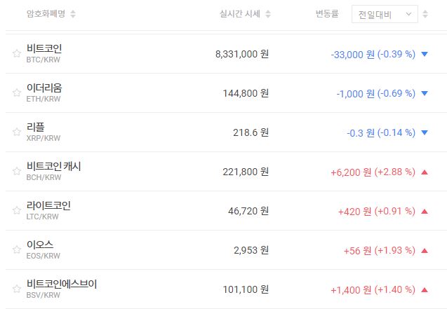Click Bitcoin Cash's red up-triangle indicator

click(424, 172)
